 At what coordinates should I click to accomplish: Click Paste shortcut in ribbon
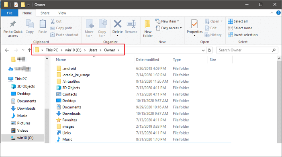click(x=64, y=35)
